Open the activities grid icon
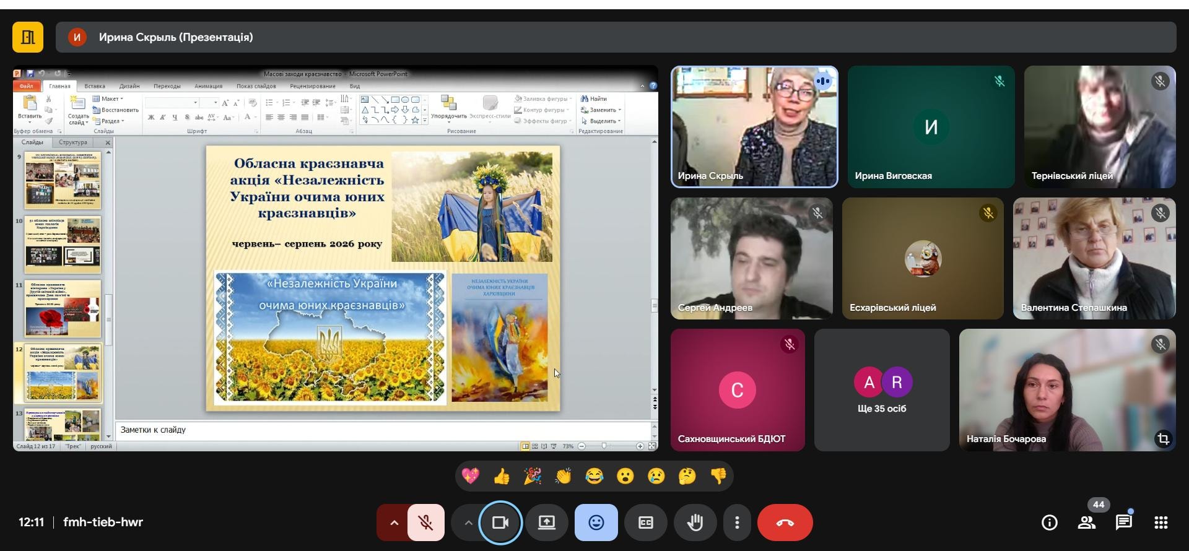The height and width of the screenshot is (551, 1189). point(1161,523)
